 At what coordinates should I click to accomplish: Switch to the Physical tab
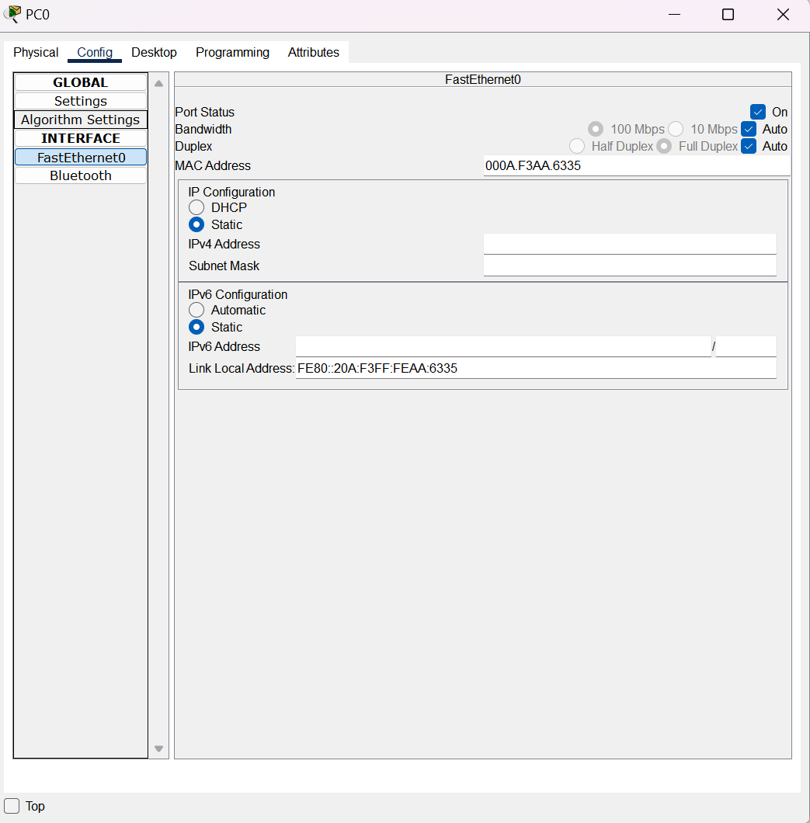36,53
